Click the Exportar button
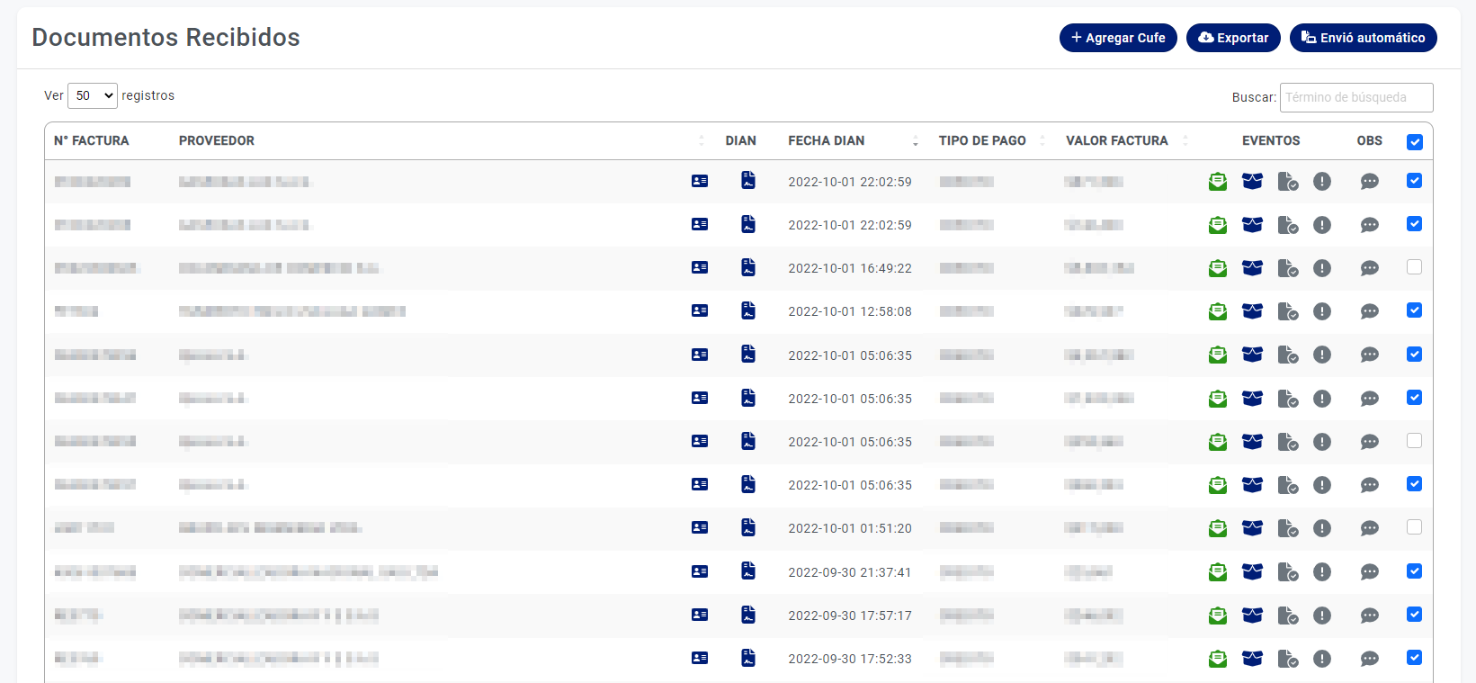This screenshot has height=683, width=1476. click(x=1232, y=38)
